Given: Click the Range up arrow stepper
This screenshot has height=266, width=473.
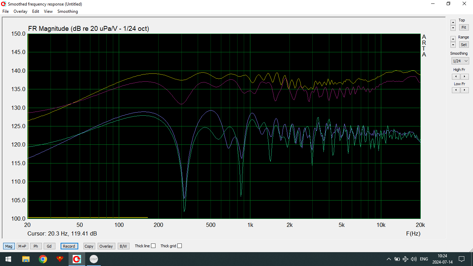Looking at the screenshot, I should 453,39.
